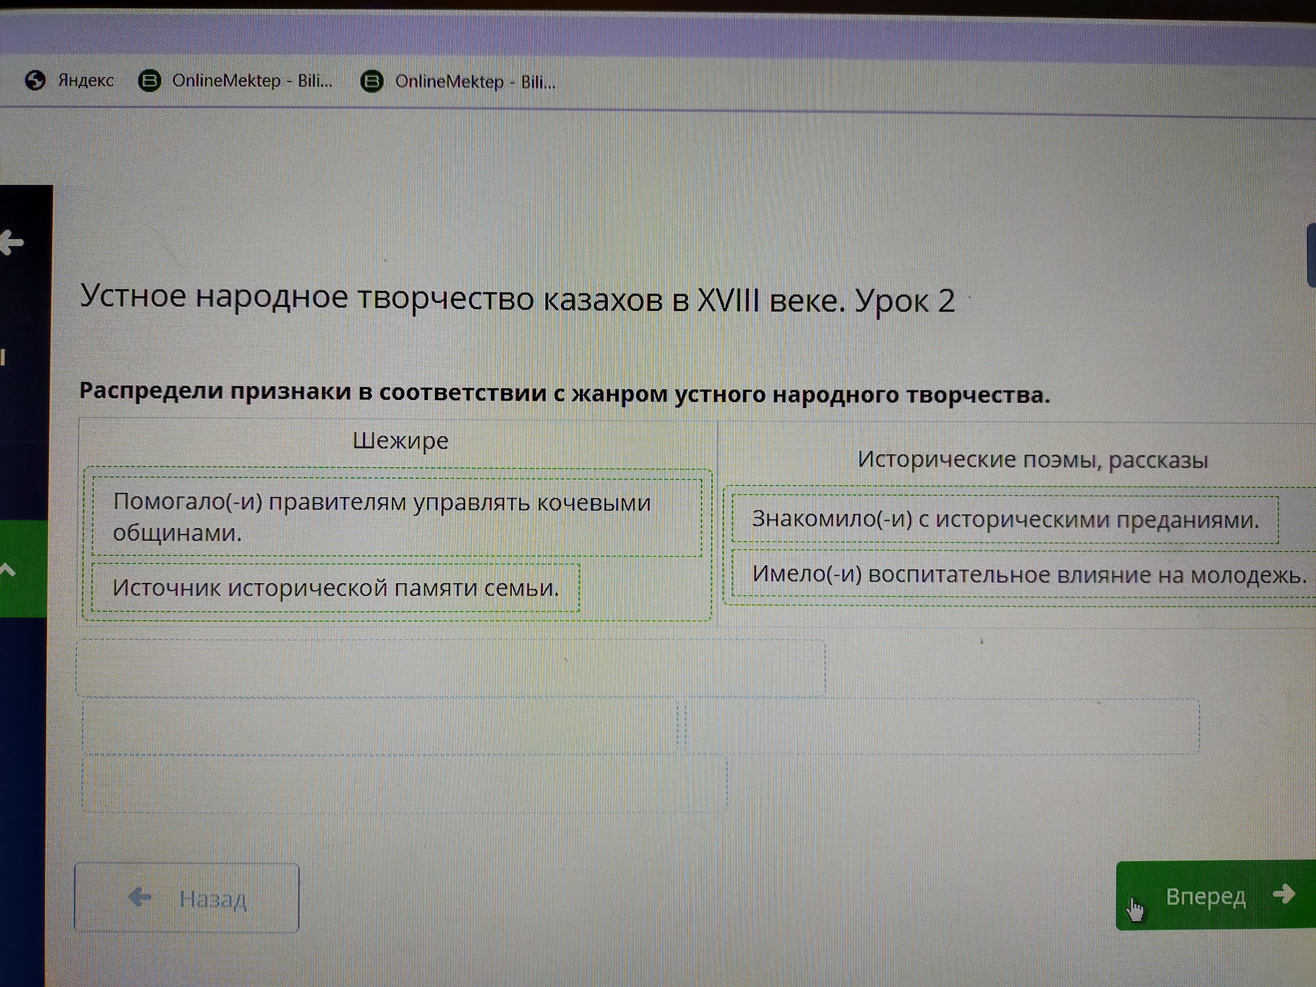
Task: Click the white back arrow in the sidebar
Action: coord(12,242)
